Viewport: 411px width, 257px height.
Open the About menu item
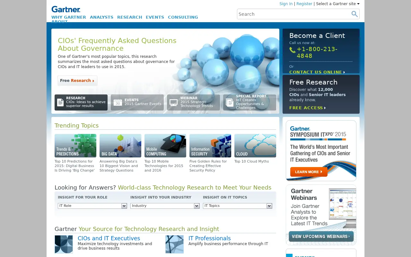[x=60, y=22]
